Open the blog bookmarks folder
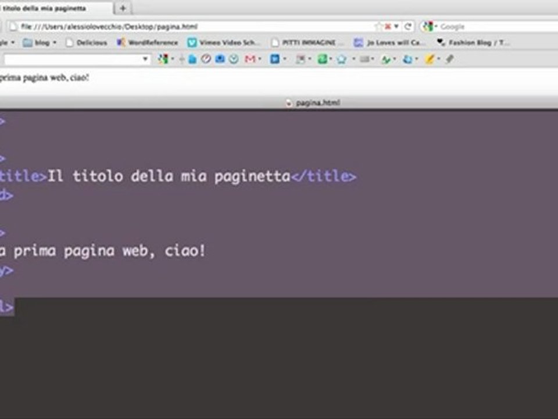 click(x=39, y=42)
